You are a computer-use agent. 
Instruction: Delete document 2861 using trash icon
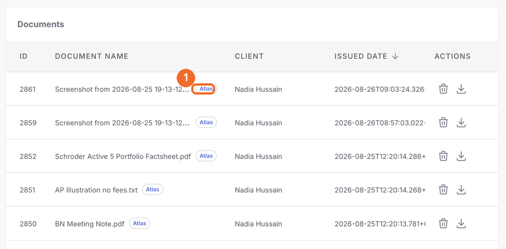pos(443,89)
